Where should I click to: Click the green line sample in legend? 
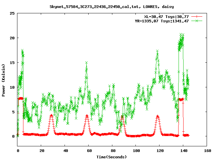pyautogui.click(x=197, y=21)
